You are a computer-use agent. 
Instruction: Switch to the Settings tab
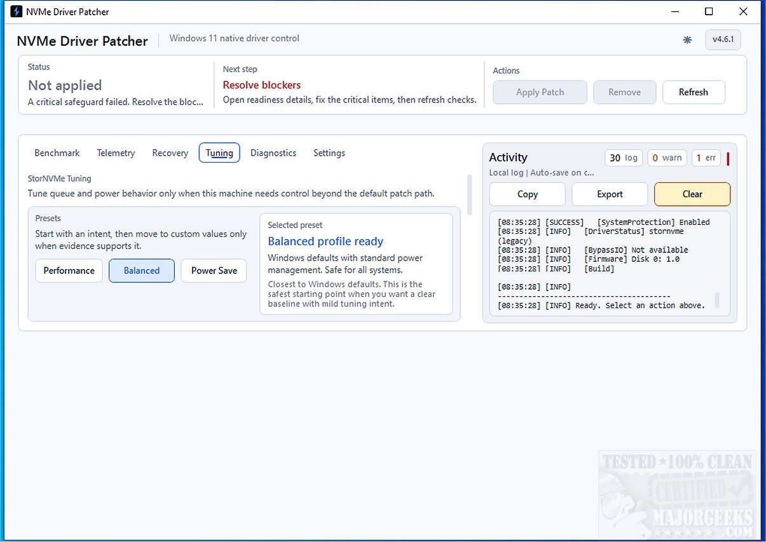point(329,152)
